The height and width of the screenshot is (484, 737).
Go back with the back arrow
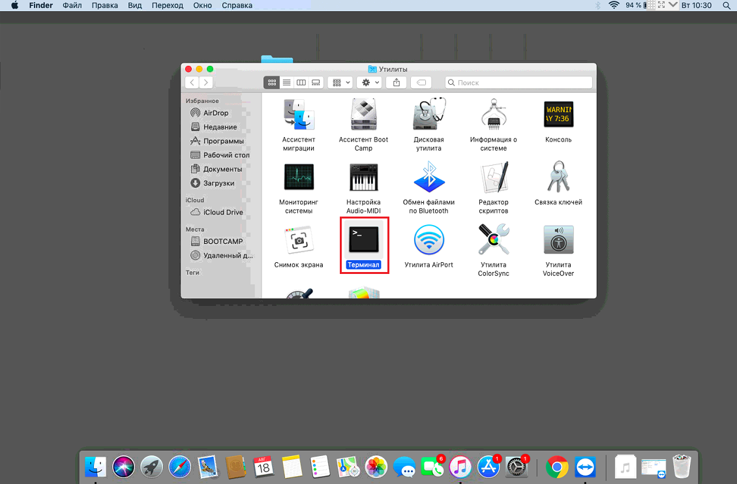(x=192, y=83)
